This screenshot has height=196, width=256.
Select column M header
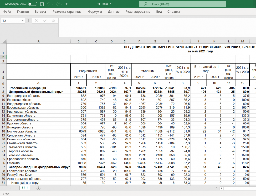click(x=243, y=41)
